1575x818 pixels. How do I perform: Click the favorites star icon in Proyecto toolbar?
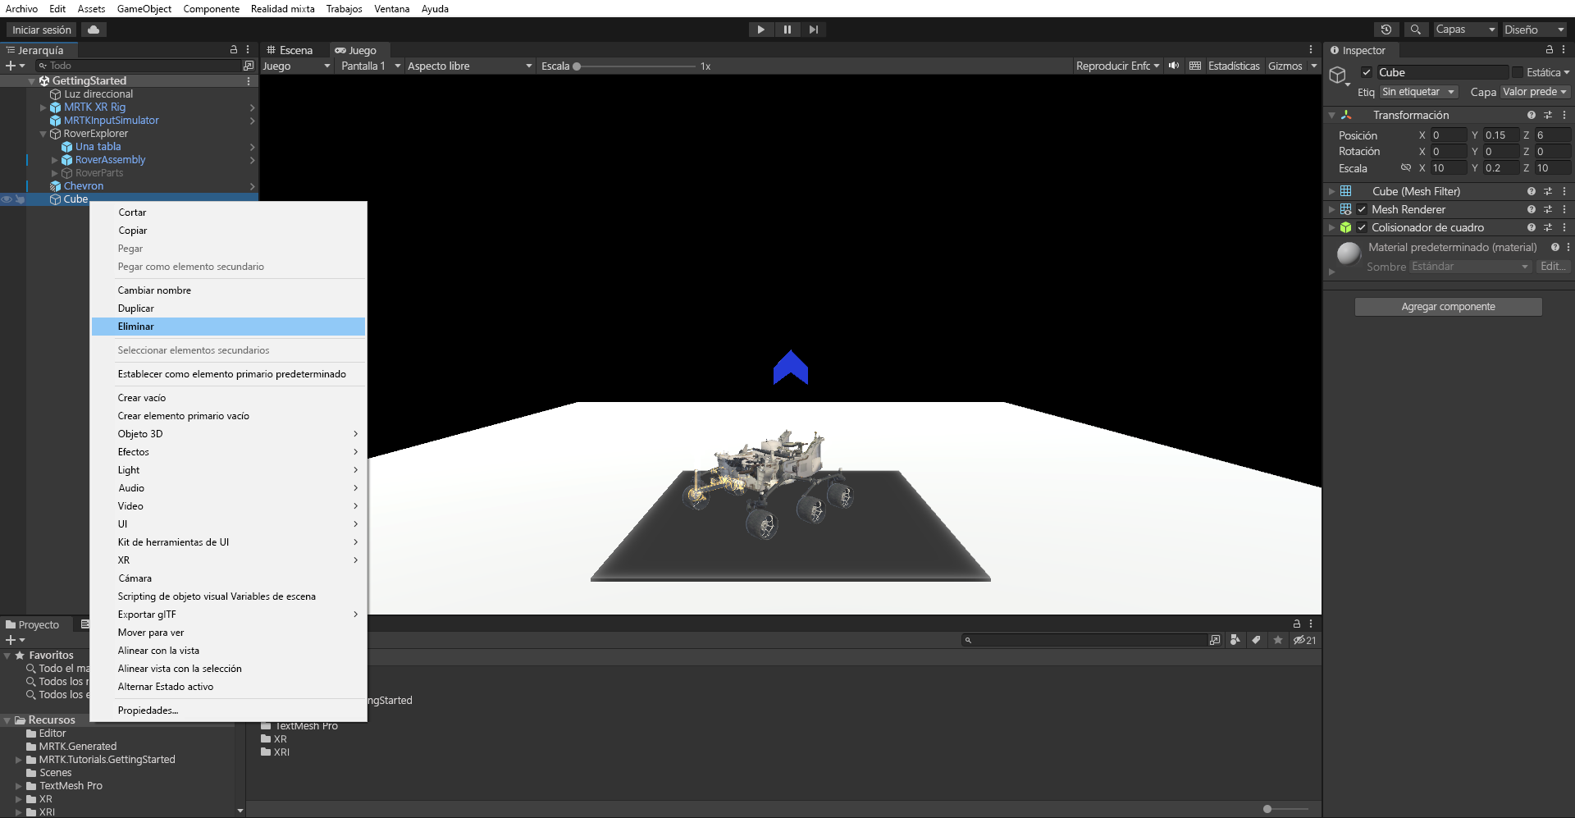pyautogui.click(x=1278, y=640)
